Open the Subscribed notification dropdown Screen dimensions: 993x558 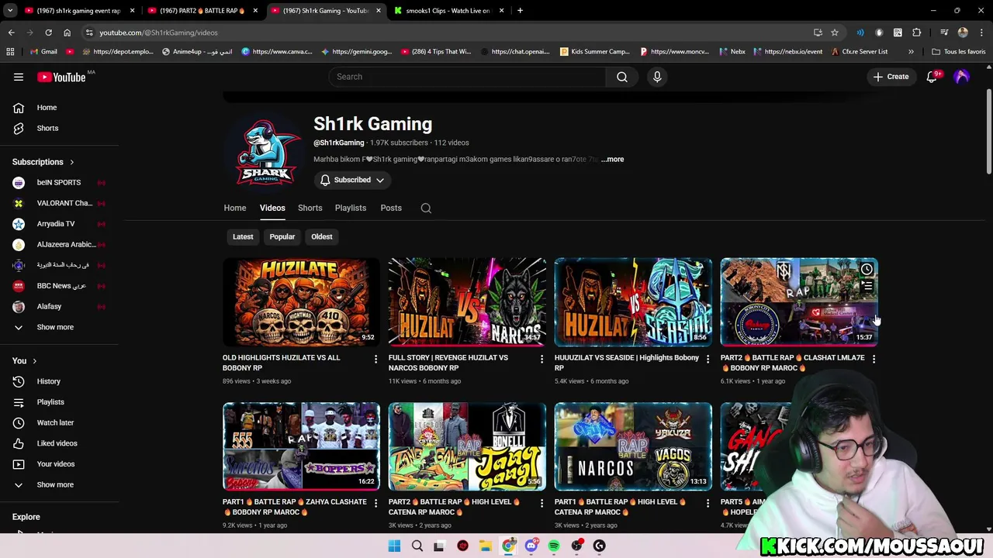(x=352, y=180)
